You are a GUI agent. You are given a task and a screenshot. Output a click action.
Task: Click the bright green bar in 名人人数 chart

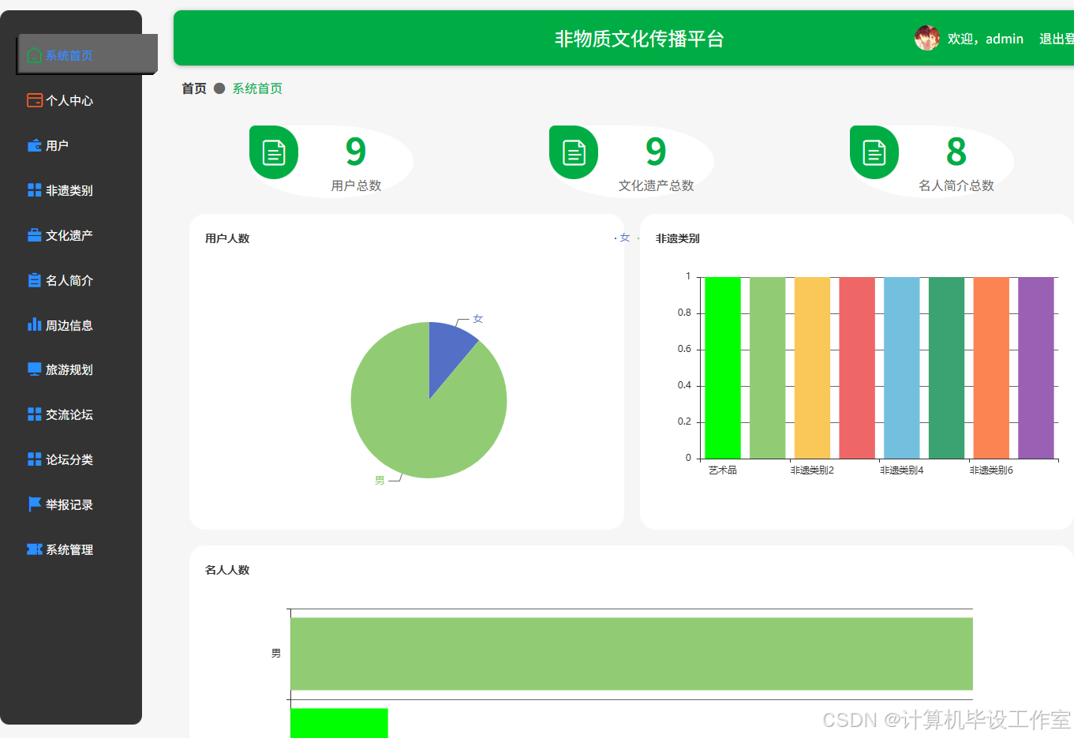339,723
